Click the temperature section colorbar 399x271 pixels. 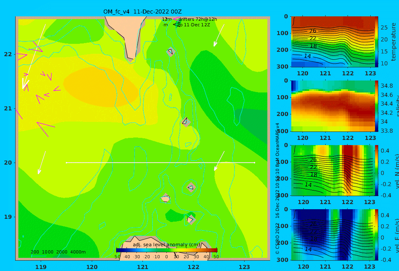pyautogui.click(x=377, y=42)
